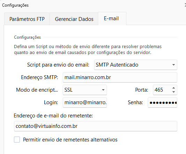Click the 'Permitir envio de remetentes alternativos' label text
186x154 pixels.
70,140
